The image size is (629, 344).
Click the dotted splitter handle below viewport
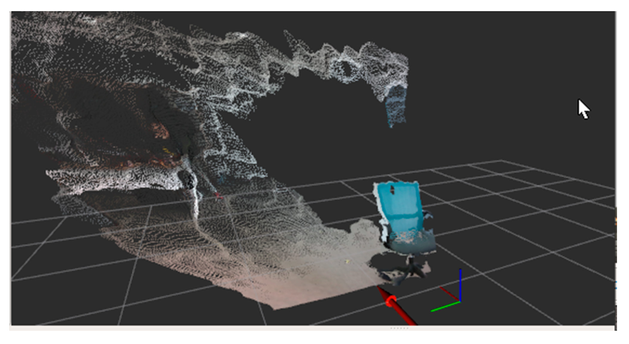(399, 328)
